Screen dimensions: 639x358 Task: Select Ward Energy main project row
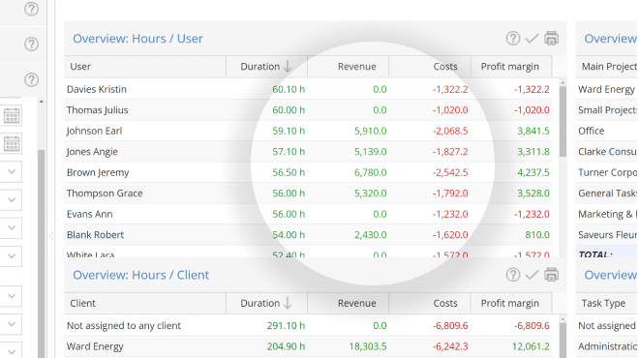[607, 89]
